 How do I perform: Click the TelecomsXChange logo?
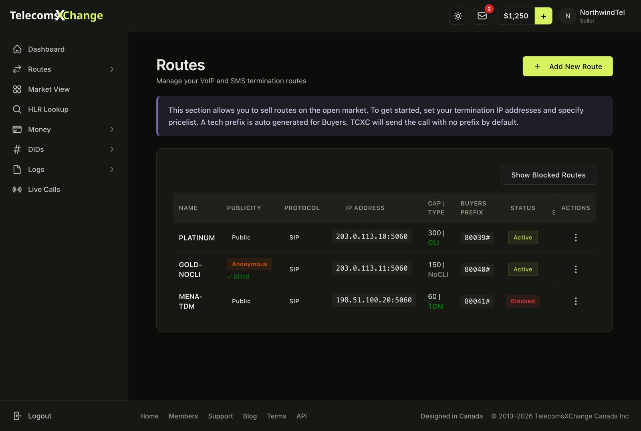click(x=56, y=15)
